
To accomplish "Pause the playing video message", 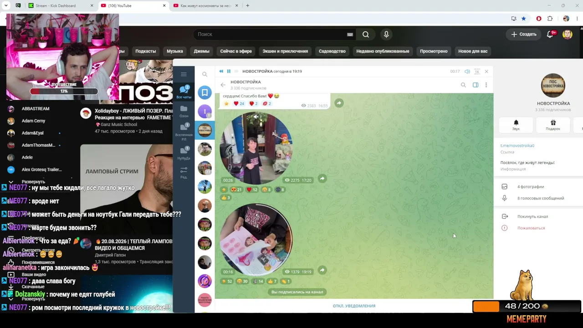I will coord(229,72).
